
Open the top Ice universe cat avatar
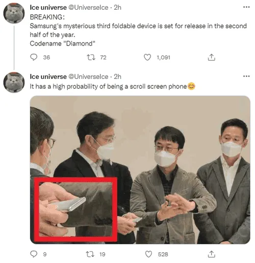pyautogui.click(x=14, y=13)
